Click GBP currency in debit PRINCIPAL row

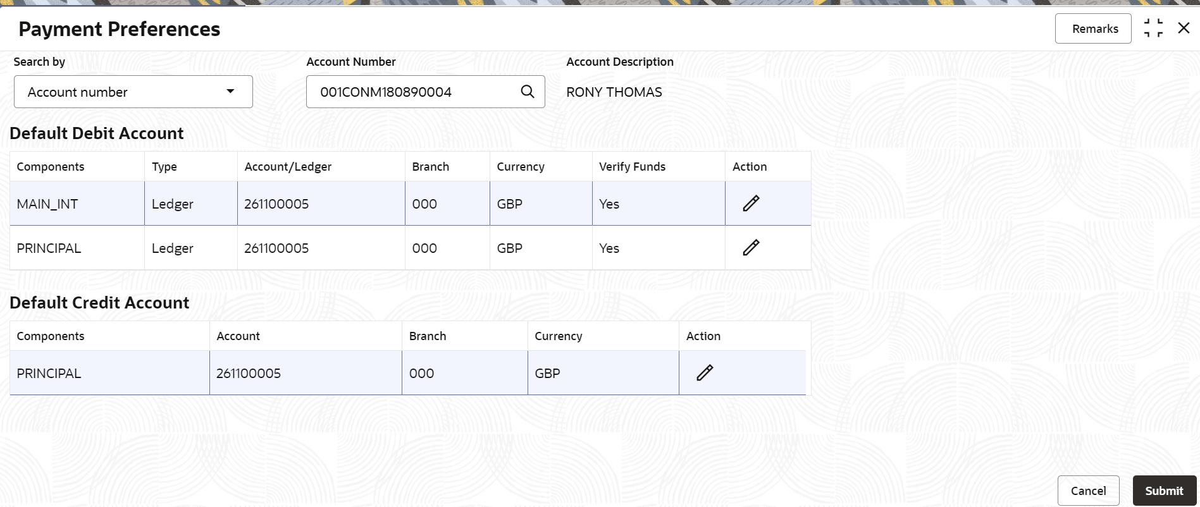[510, 248]
